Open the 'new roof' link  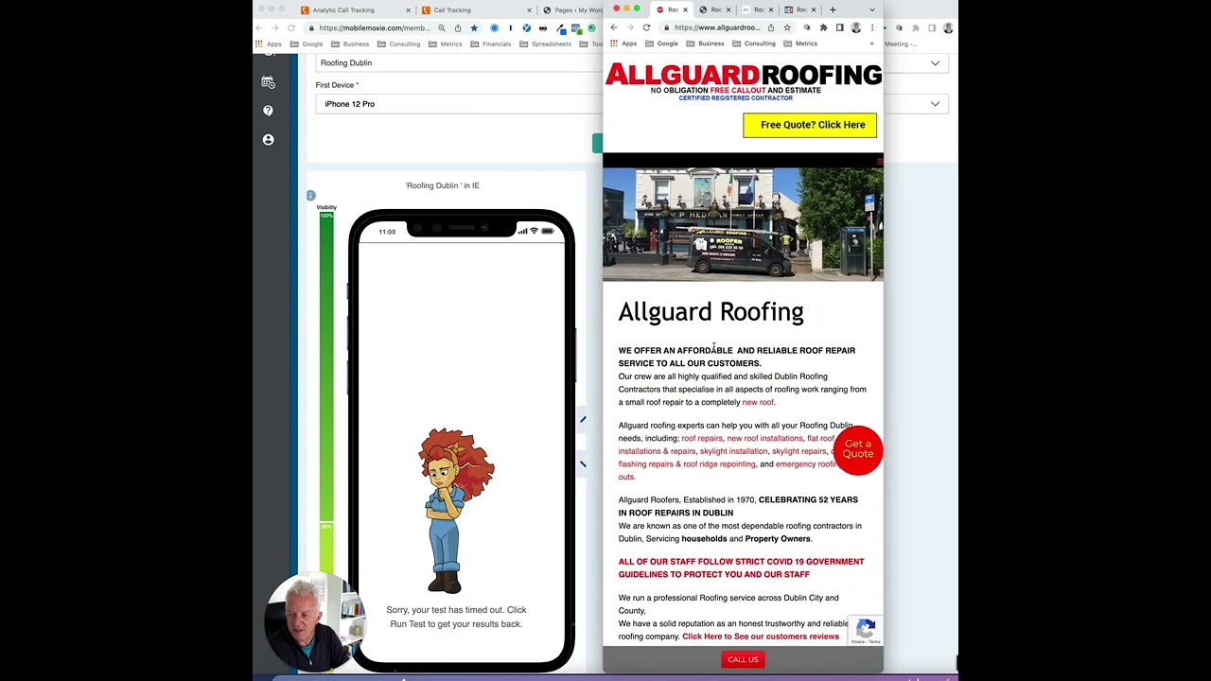tap(758, 402)
